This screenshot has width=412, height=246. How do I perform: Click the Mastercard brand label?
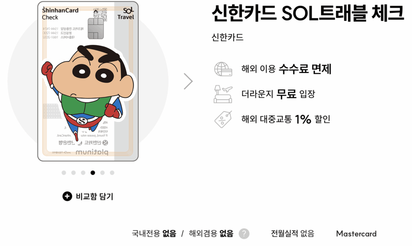point(356,234)
